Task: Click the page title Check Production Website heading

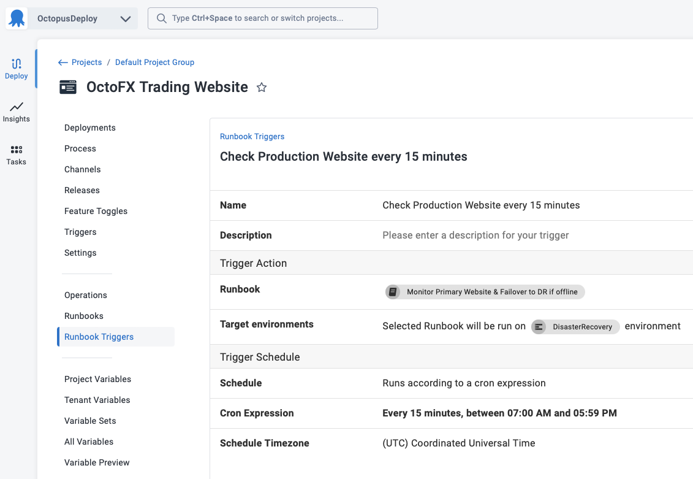Action: (343, 156)
